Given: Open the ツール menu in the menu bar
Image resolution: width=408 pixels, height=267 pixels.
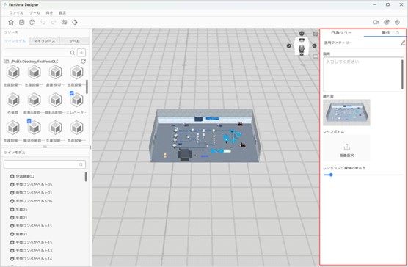Looking at the screenshot, I should (x=34, y=12).
